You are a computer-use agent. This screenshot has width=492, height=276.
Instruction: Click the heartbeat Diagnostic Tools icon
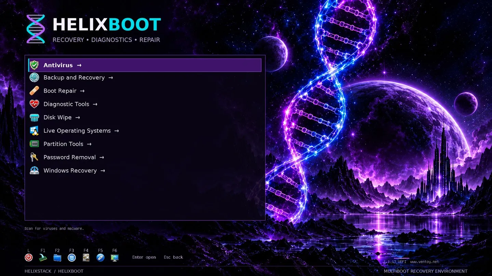[34, 104]
